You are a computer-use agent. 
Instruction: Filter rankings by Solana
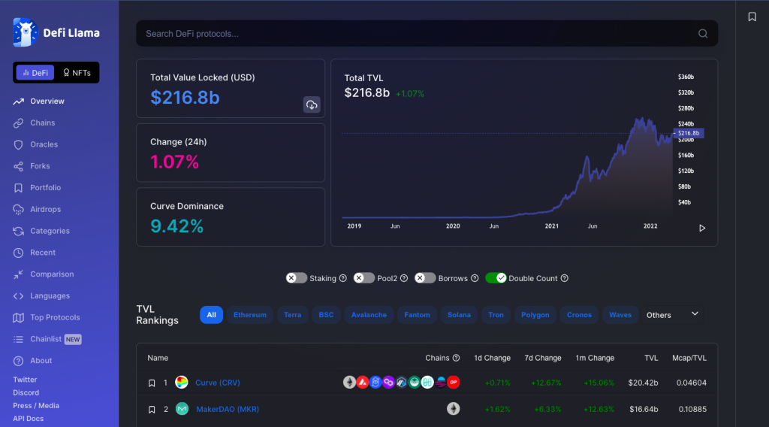pyautogui.click(x=459, y=314)
